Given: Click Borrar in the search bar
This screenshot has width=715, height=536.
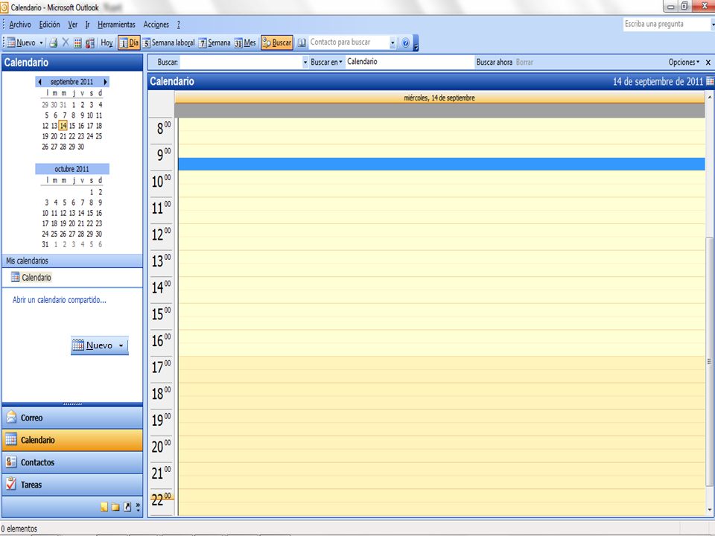Looking at the screenshot, I should [524, 62].
